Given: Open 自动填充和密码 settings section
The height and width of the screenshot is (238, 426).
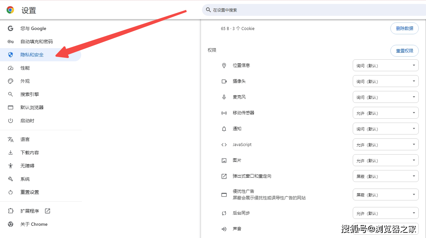Looking at the screenshot, I should click(41, 42).
